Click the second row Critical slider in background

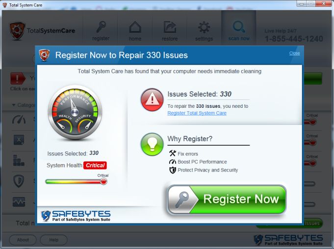pyautogui.click(x=312, y=142)
